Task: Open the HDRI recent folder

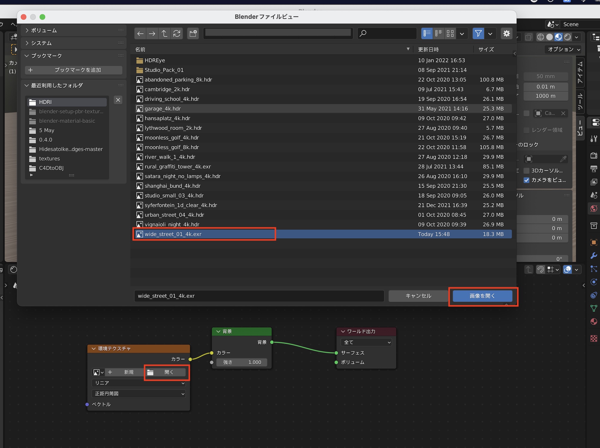Action: [x=45, y=102]
